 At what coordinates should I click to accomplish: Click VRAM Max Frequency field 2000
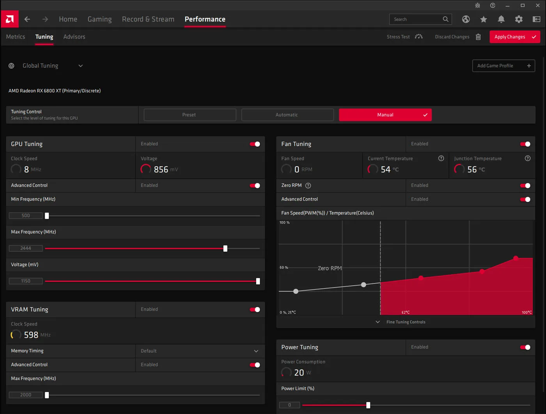coord(26,395)
